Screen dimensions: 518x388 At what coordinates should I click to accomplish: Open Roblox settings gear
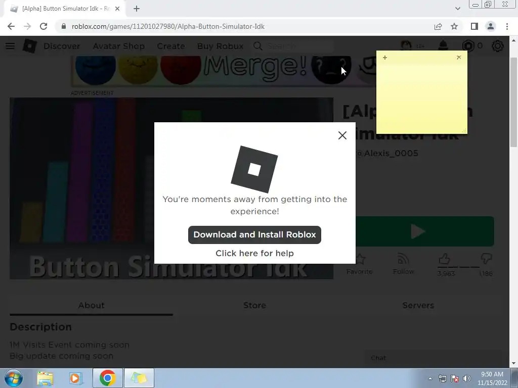(498, 46)
